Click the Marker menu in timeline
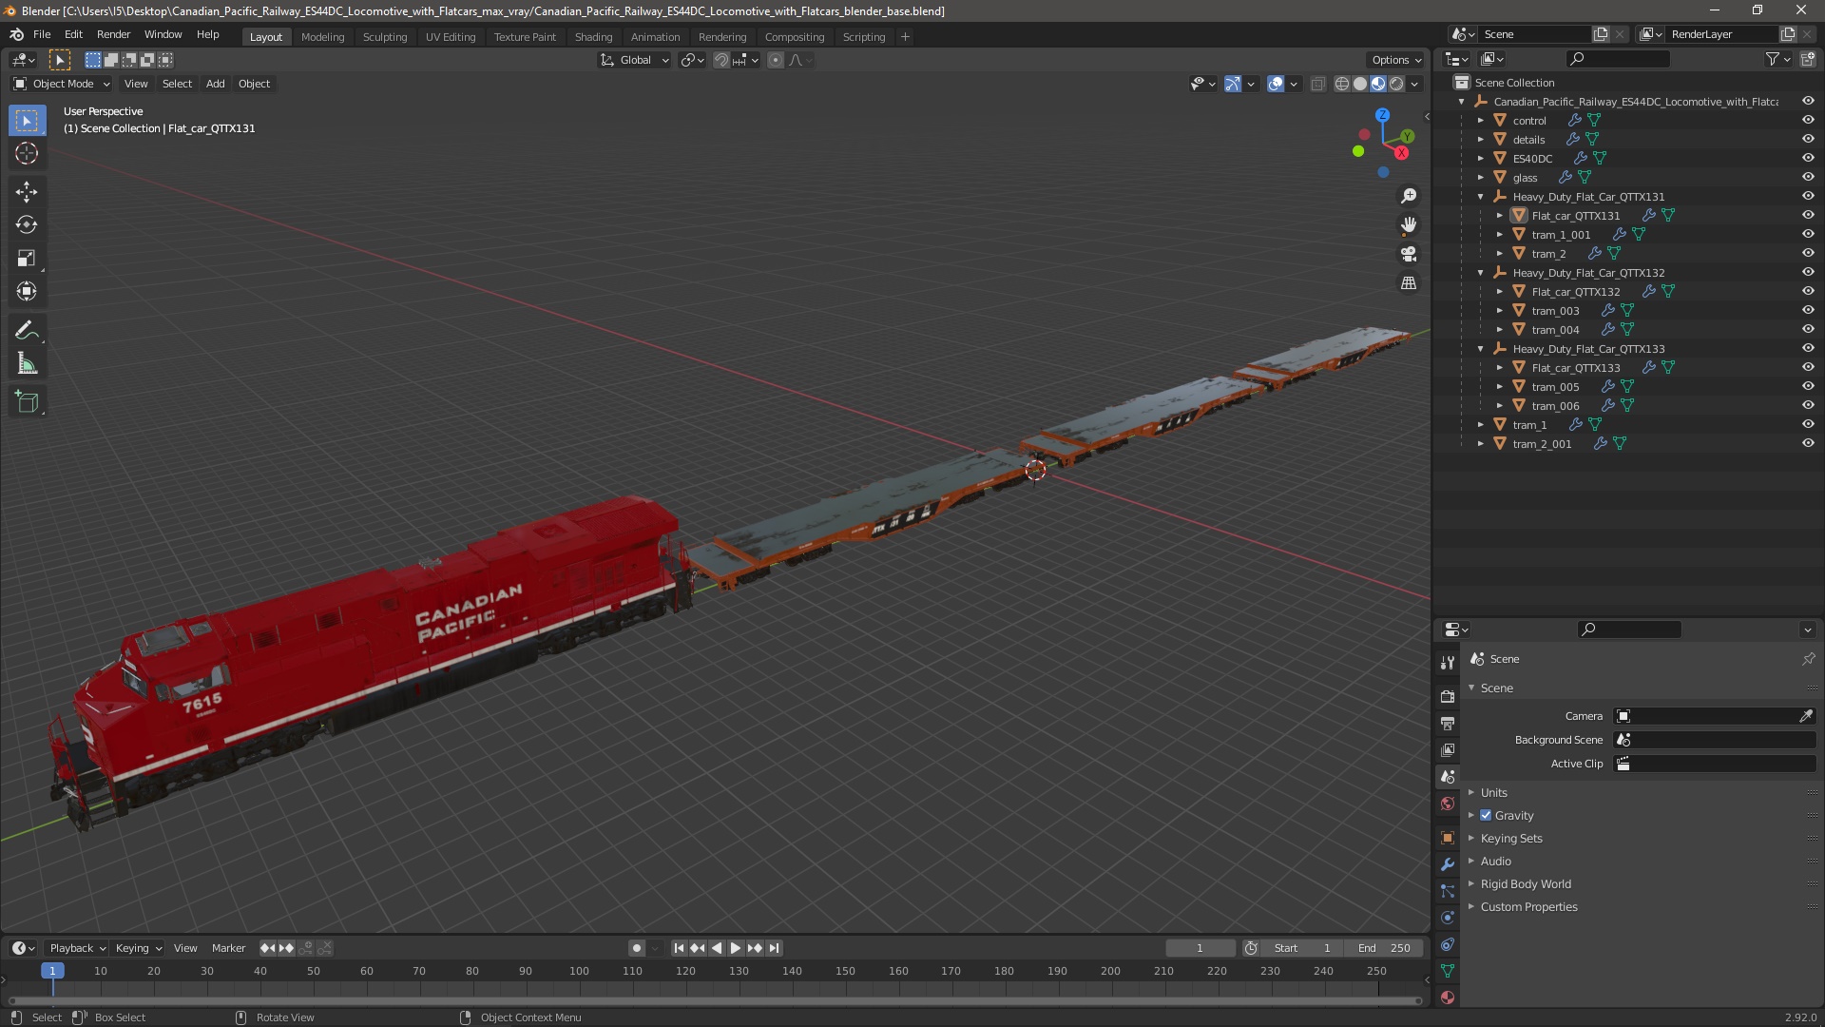The width and height of the screenshot is (1825, 1027). pos(228,948)
